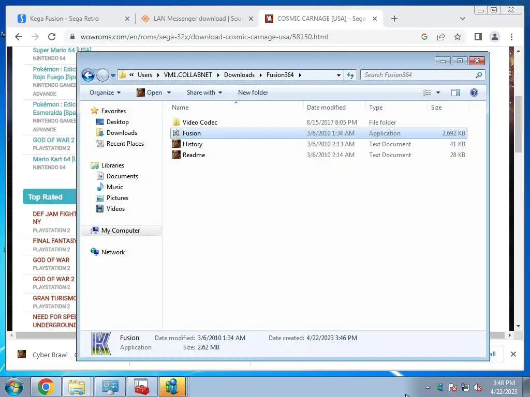Click Users in address breadcrumb
530x397 pixels.
point(145,75)
